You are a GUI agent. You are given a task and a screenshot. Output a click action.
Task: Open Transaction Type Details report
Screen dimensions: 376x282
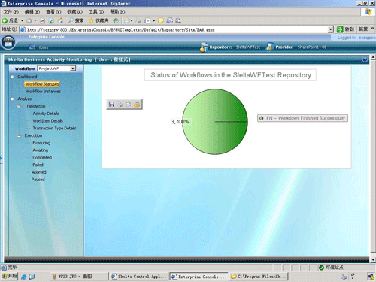coord(54,128)
